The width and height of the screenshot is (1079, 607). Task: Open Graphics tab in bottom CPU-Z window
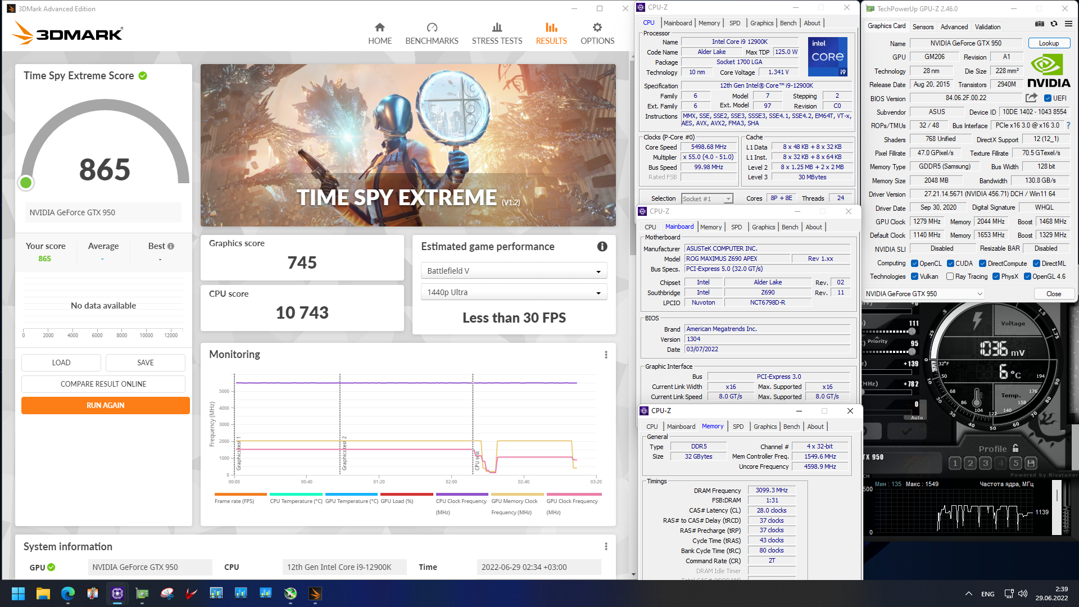pyautogui.click(x=765, y=427)
